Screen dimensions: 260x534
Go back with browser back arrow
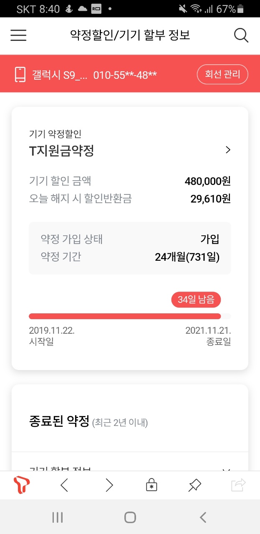(x=64, y=485)
